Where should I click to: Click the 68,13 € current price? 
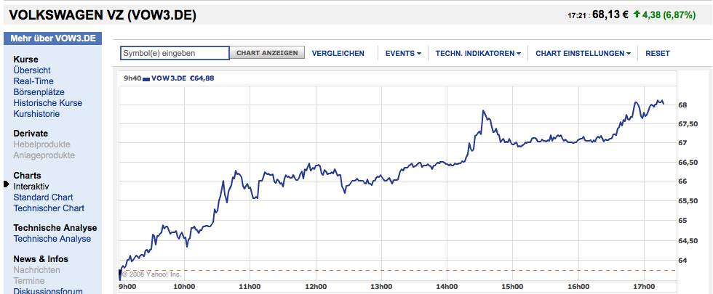tap(610, 15)
